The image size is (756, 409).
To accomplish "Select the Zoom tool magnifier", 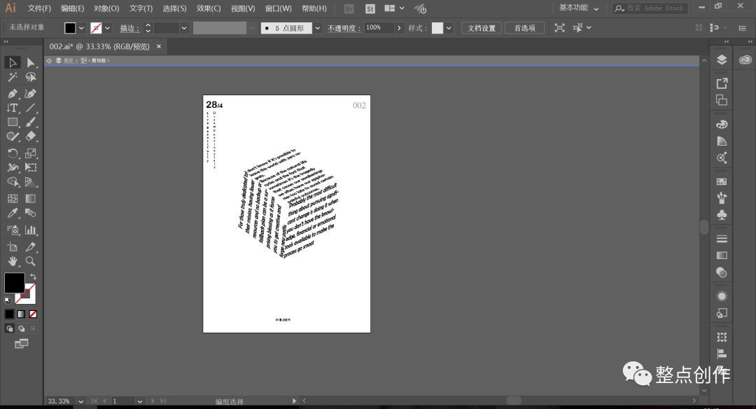I will (x=31, y=261).
